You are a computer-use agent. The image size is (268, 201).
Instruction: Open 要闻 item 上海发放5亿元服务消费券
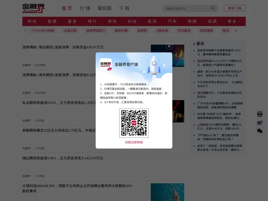click(220, 127)
